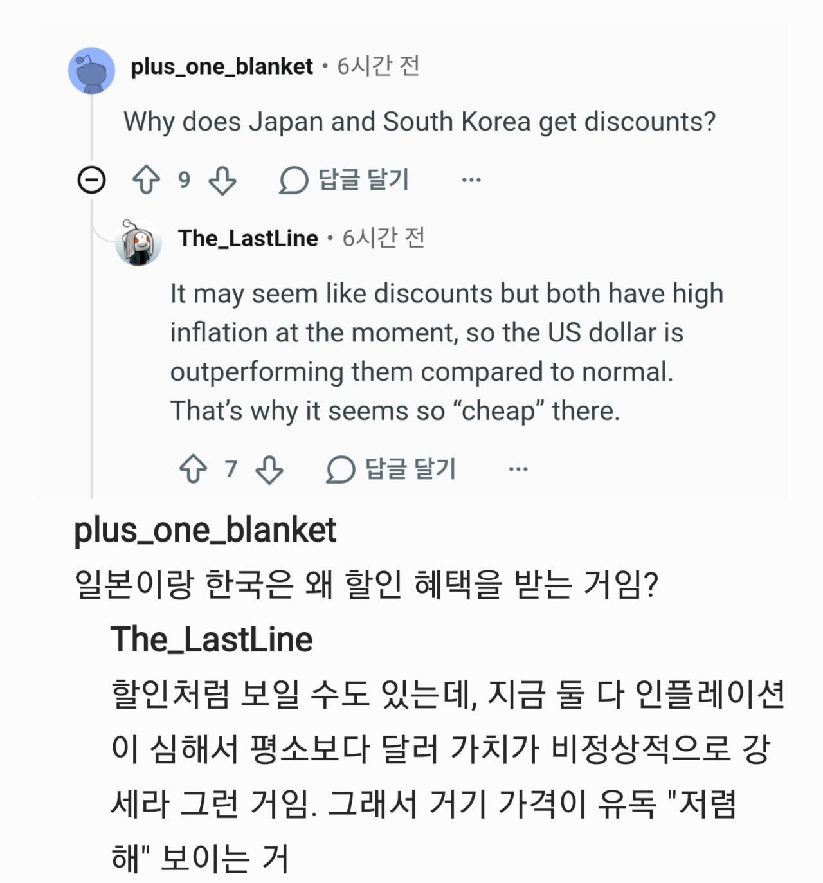Click the '6시간 전' timestamp on first comment
The image size is (823, 883).
(379, 66)
